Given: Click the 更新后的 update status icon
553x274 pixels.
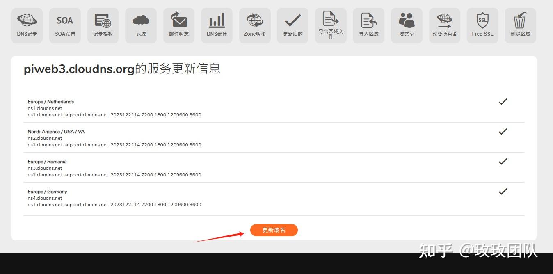Looking at the screenshot, I should [x=292, y=25].
